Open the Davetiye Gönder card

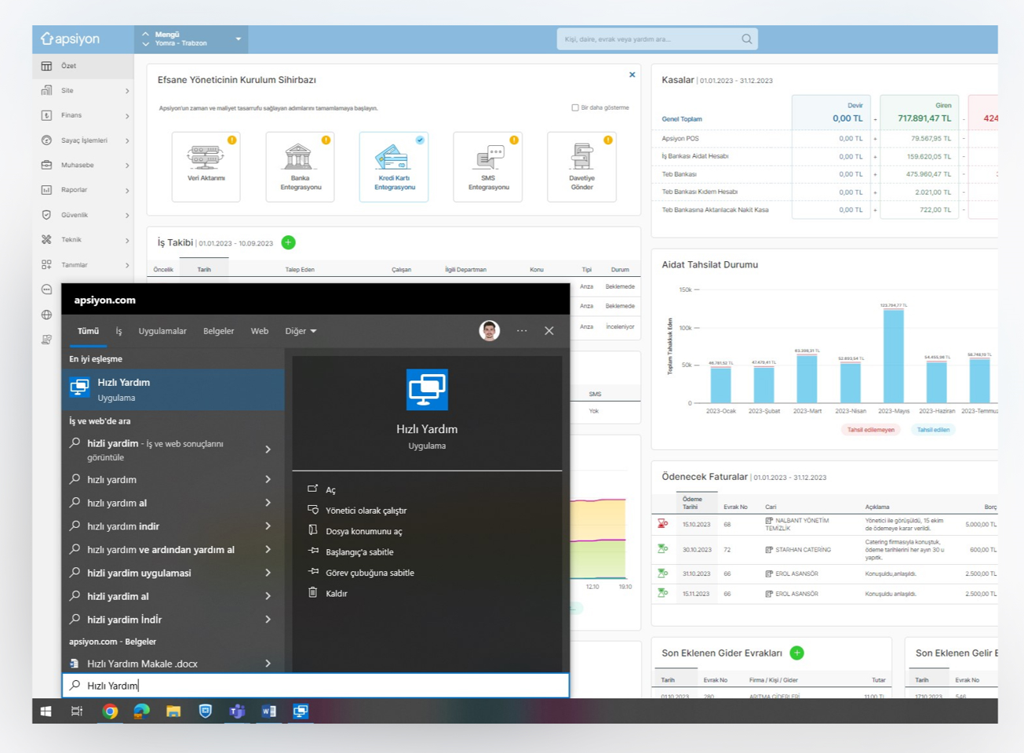tap(581, 166)
